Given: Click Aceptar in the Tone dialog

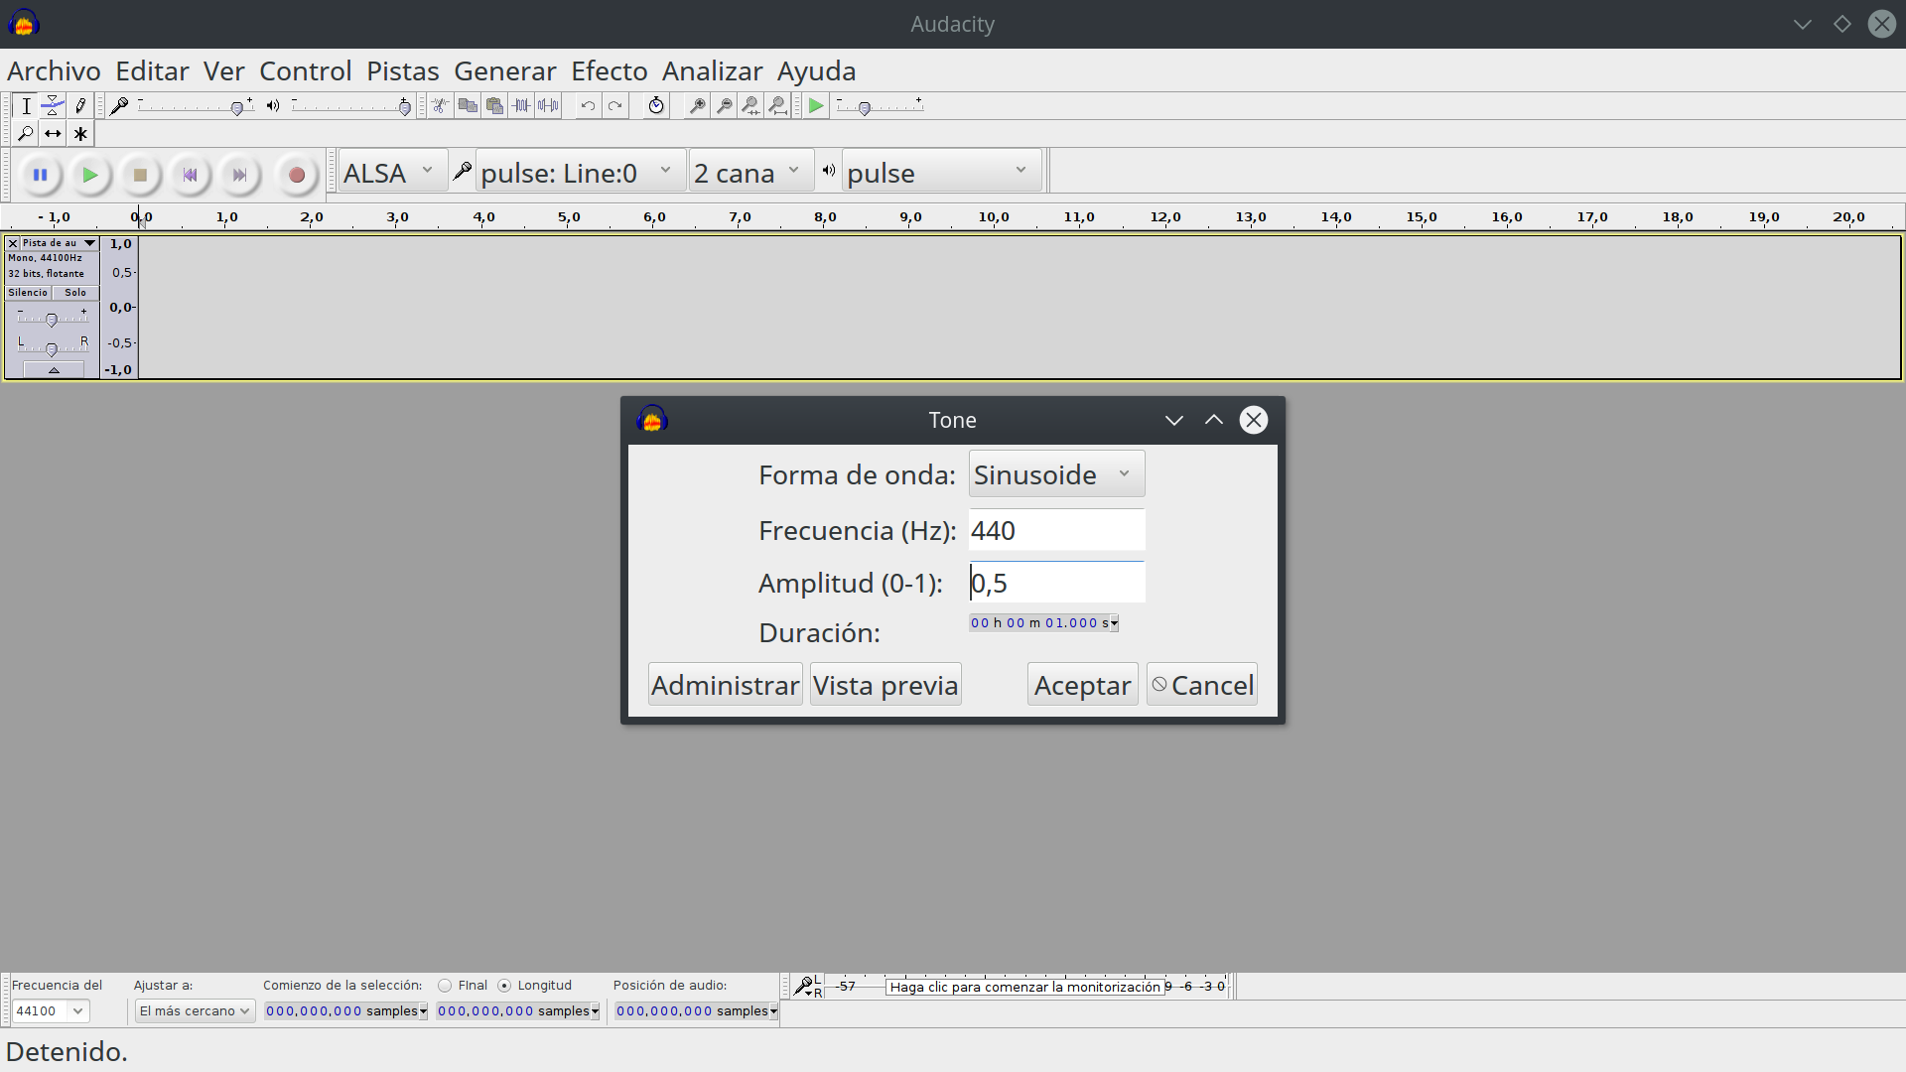Looking at the screenshot, I should click(x=1082, y=685).
